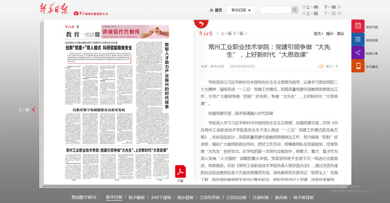Click the purple 版面分享 share icon

tap(358, 53)
